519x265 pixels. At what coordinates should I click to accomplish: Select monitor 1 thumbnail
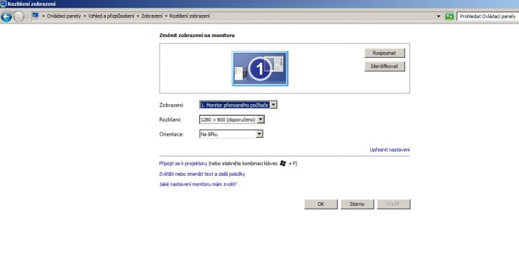tap(260, 69)
